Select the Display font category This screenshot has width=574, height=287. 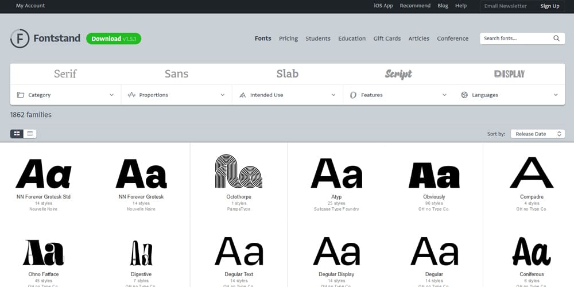509,74
